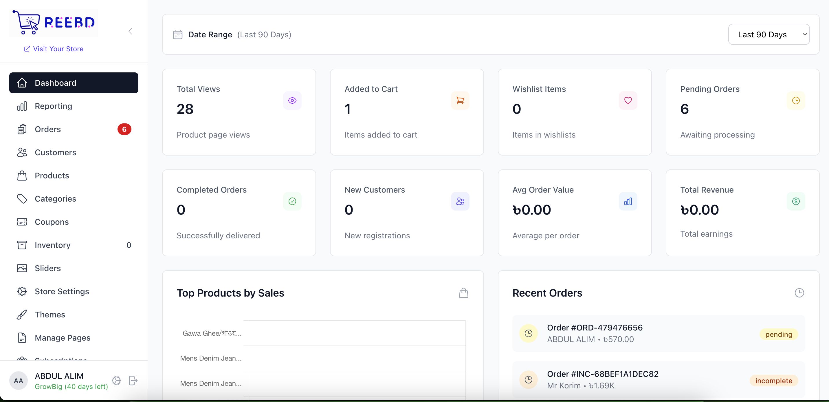Click the incomplete status badge

pos(773,381)
